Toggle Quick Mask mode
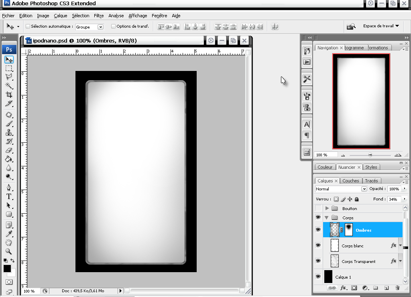 click(9, 282)
